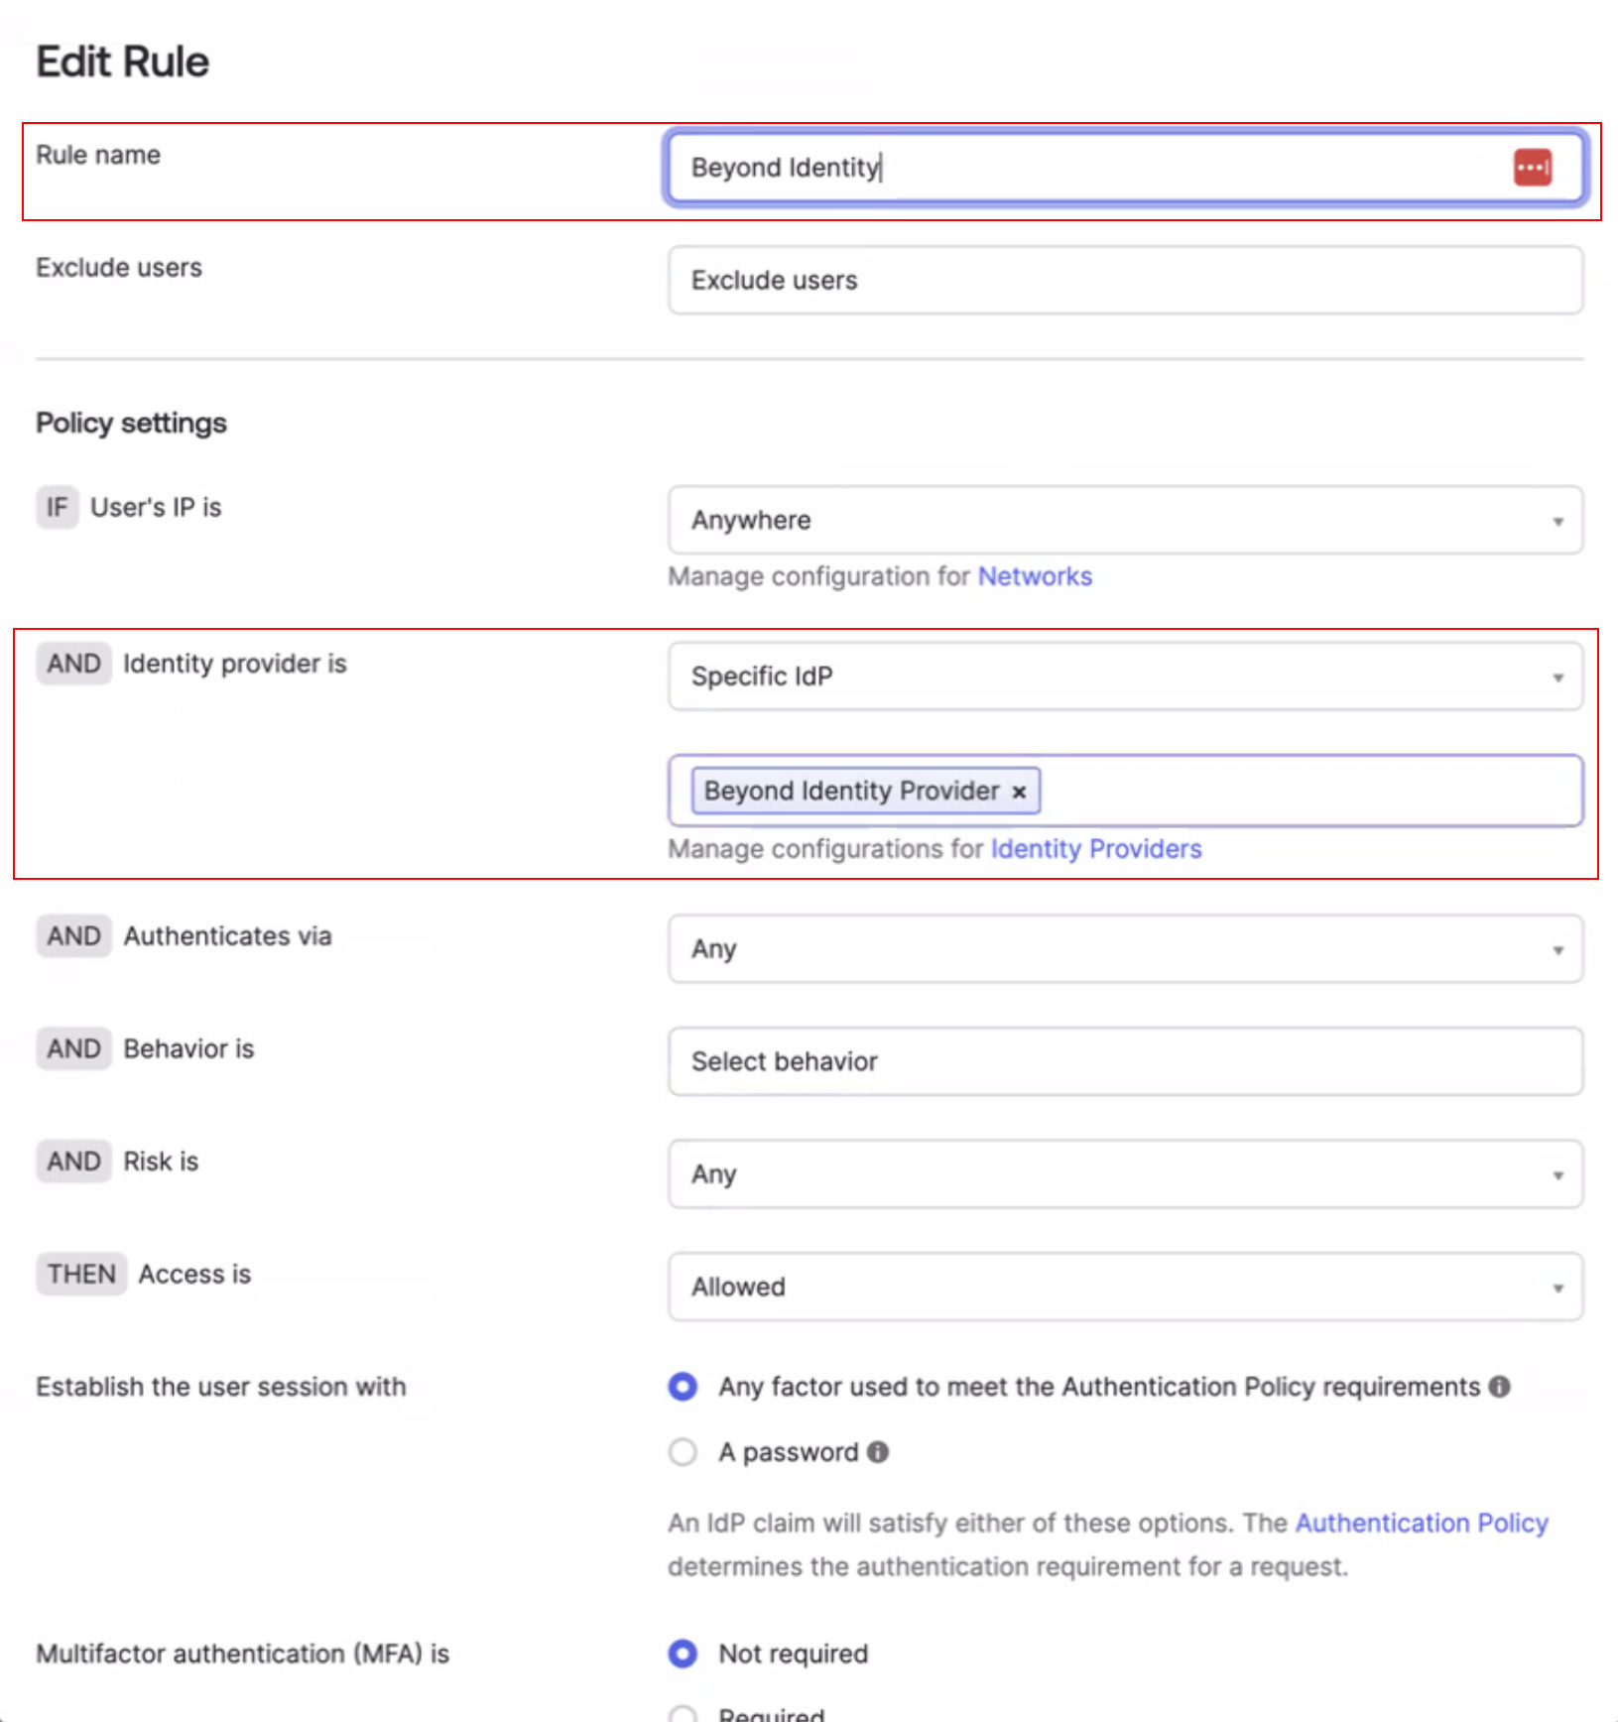Click into the Rule name text field
The width and height of the screenshot is (1618, 1722).
1125,167
